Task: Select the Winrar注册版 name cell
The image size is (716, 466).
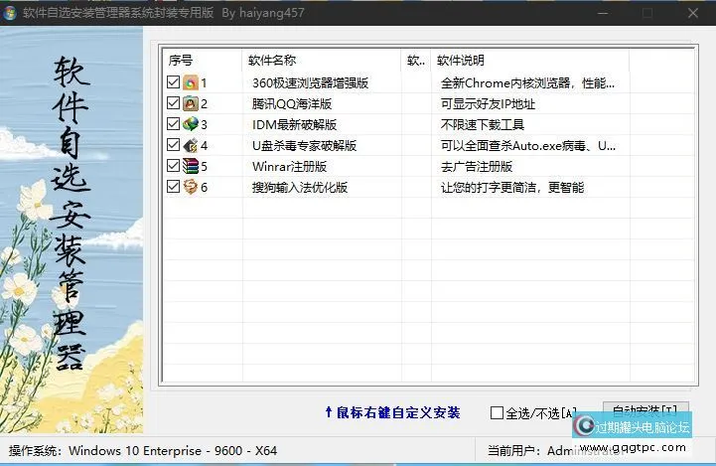Action: [x=290, y=166]
